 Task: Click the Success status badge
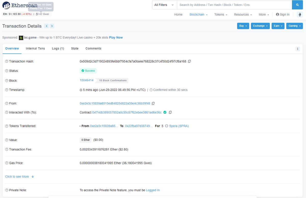coord(88,71)
